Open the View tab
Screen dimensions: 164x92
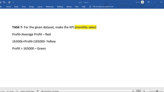click(x=77, y=7)
